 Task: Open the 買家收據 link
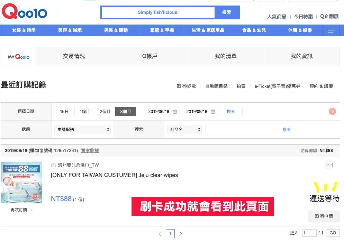(90, 150)
